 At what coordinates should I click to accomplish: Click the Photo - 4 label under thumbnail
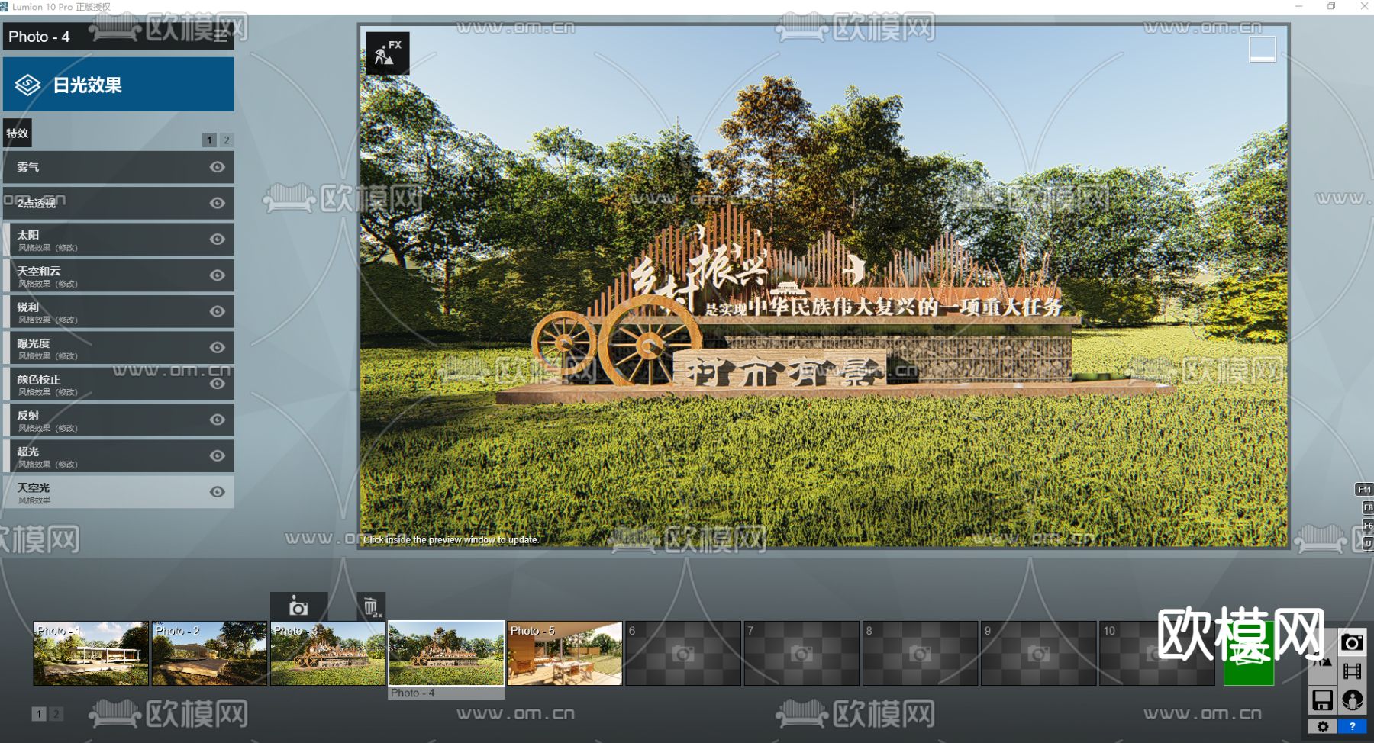[x=413, y=693]
